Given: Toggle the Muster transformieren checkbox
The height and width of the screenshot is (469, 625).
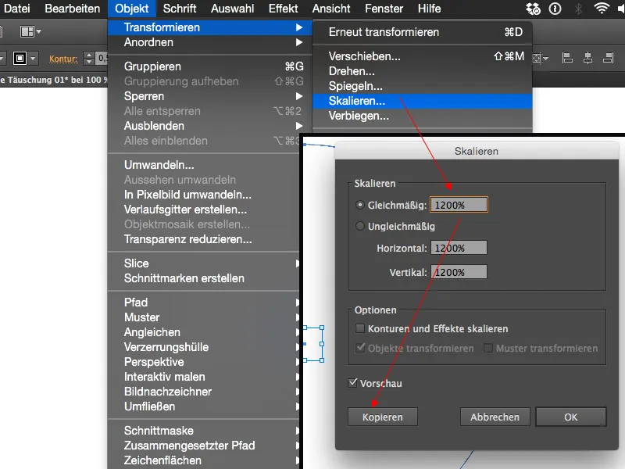Looking at the screenshot, I should tap(487, 348).
